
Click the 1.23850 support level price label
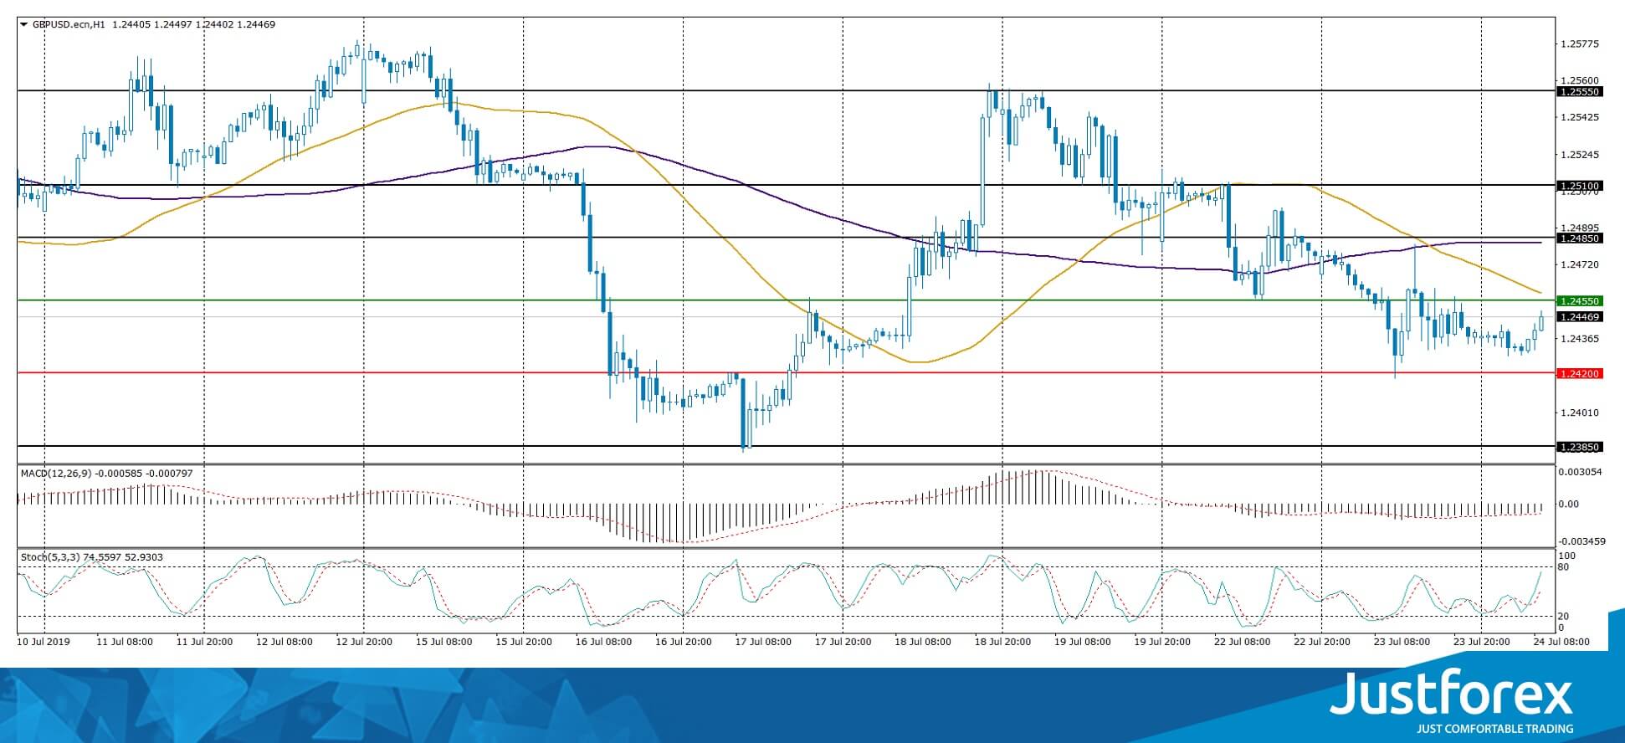coord(1578,447)
